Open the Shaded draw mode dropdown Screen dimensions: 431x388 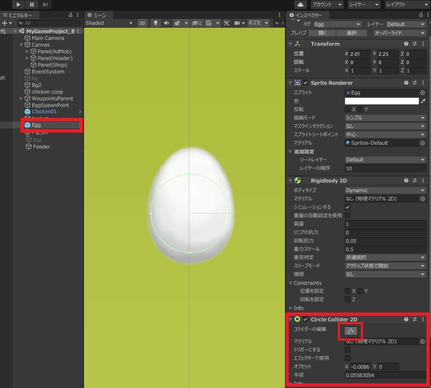(x=109, y=23)
